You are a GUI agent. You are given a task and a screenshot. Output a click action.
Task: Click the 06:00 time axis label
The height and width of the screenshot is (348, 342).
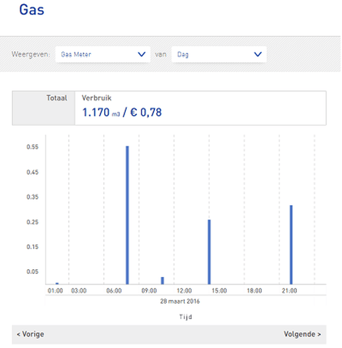[x=114, y=291]
